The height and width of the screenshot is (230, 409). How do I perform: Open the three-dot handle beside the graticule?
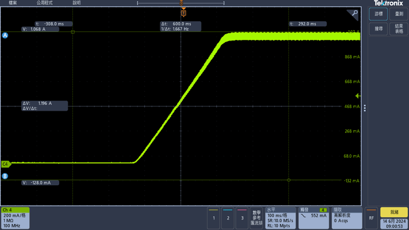point(365,108)
